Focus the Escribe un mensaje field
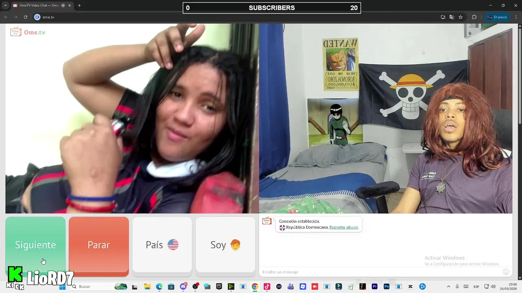This screenshot has height=293, width=522. click(379, 272)
